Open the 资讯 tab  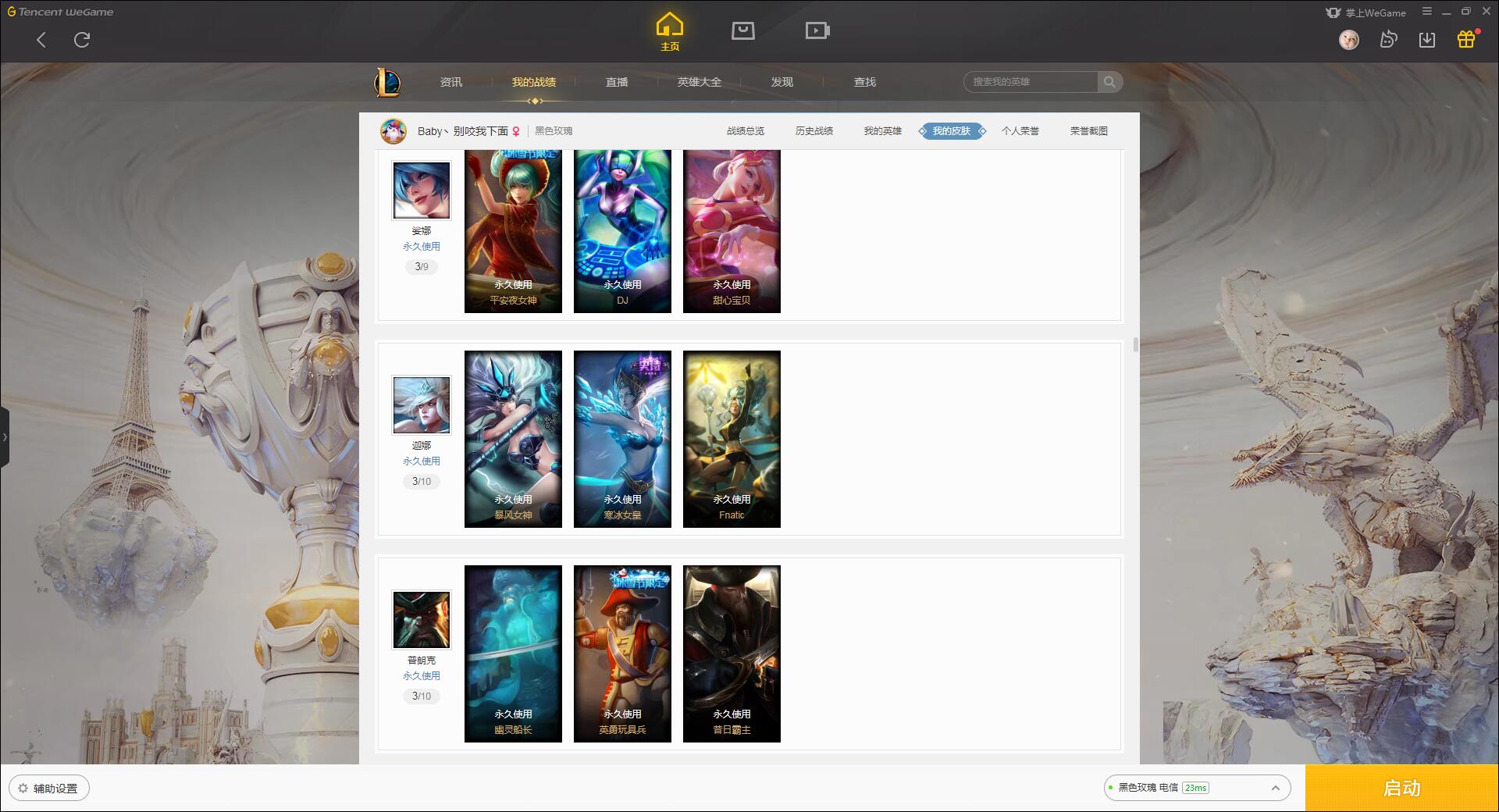[451, 82]
